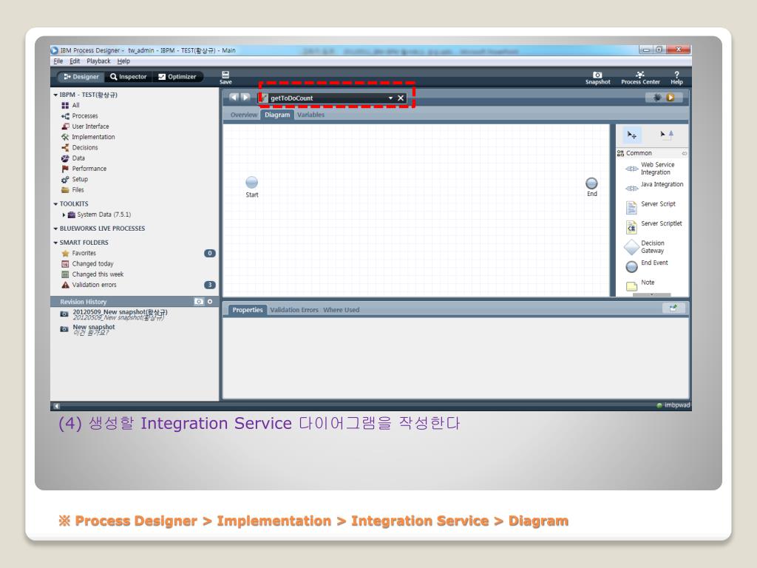Collapse the SMART FOLDERS section
The height and width of the screenshot is (568, 757).
[55, 243]
